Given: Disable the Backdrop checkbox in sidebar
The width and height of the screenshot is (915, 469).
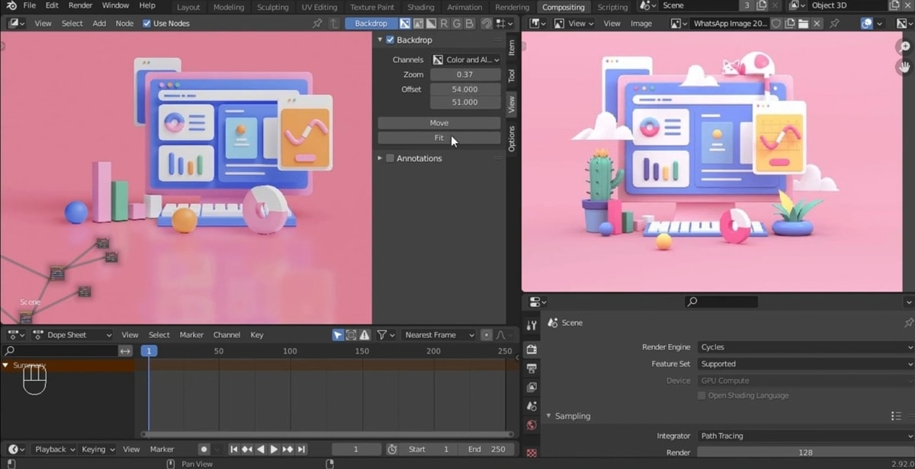Looking at the screenshot, I should coord(390,40).
